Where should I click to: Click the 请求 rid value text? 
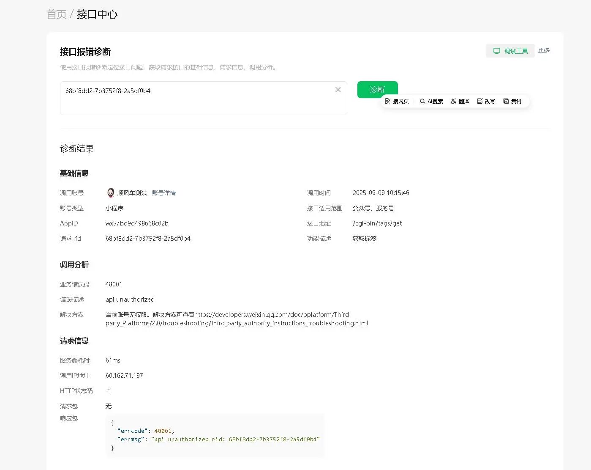click(x=148, y=239)
